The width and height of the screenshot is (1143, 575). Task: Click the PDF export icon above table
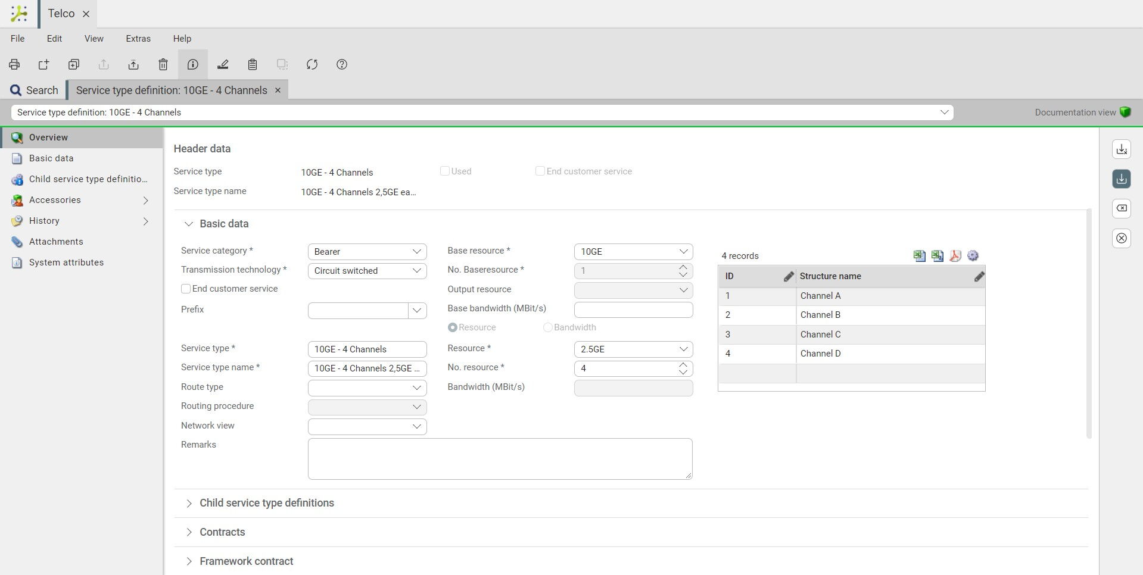955,256
